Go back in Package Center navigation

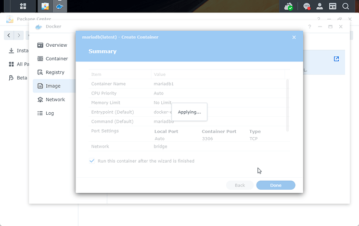[9, 35]
